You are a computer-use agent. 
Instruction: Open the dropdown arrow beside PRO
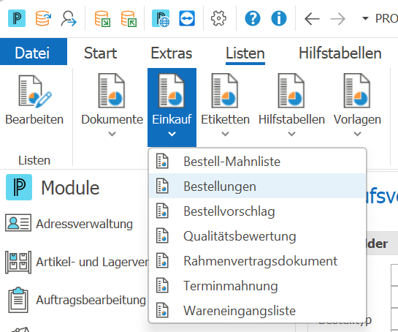pyautogui.click(x=365, y=18)
